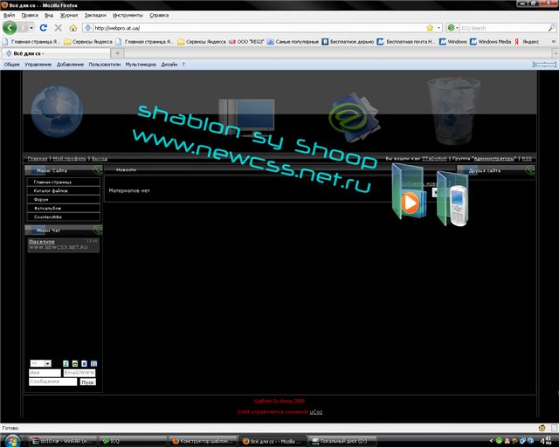Click the recycle bin icon in header
The width and height of the screenshot is (559, 447).
click(453, 111)
